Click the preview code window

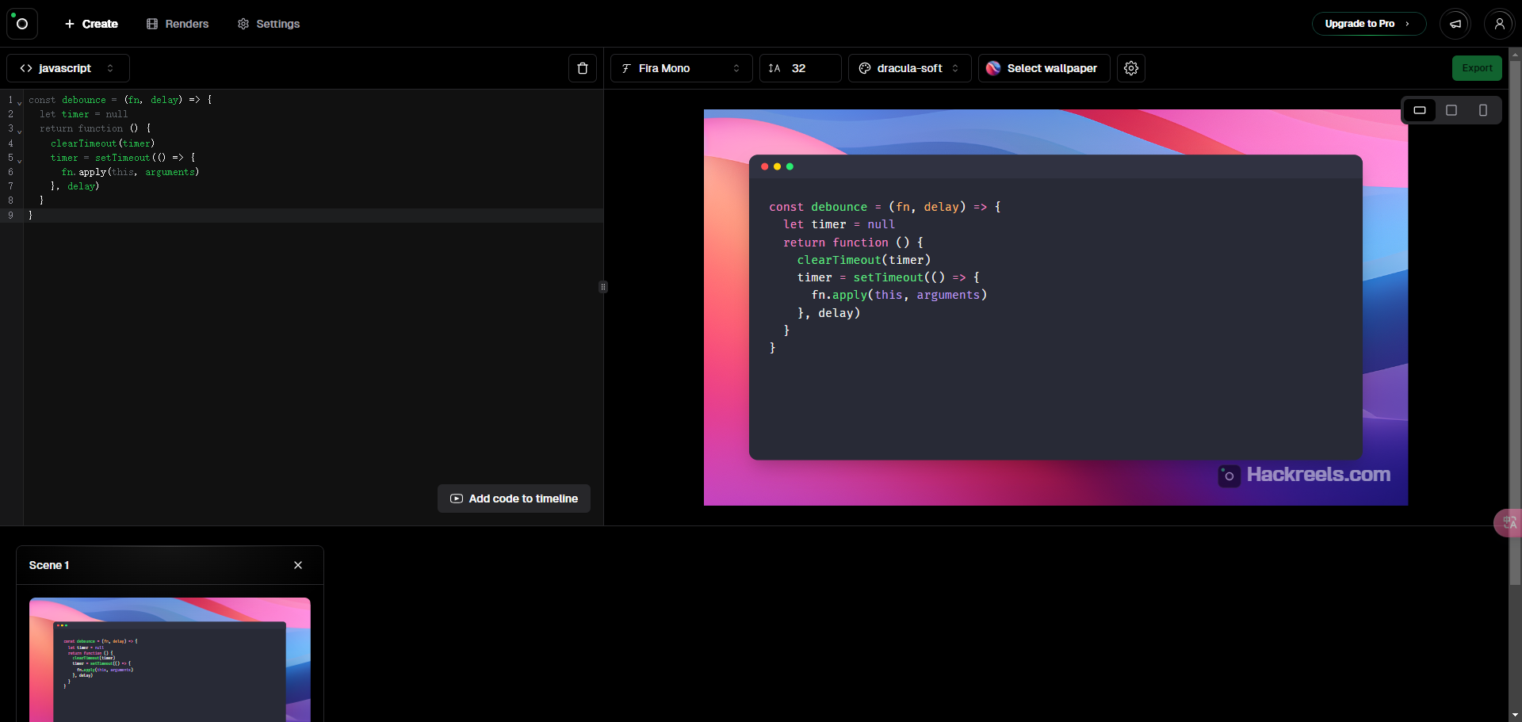tap(1055, 308)
